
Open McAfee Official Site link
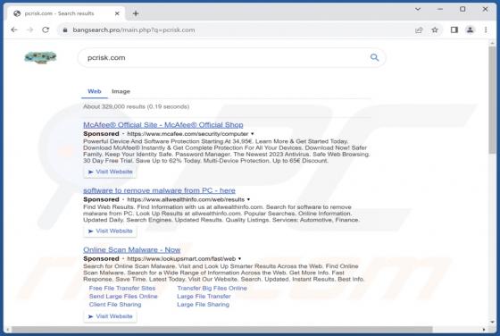coord(162,125)
